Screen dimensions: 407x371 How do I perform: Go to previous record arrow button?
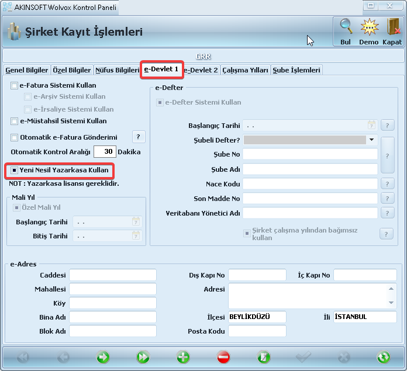point(63,358)
